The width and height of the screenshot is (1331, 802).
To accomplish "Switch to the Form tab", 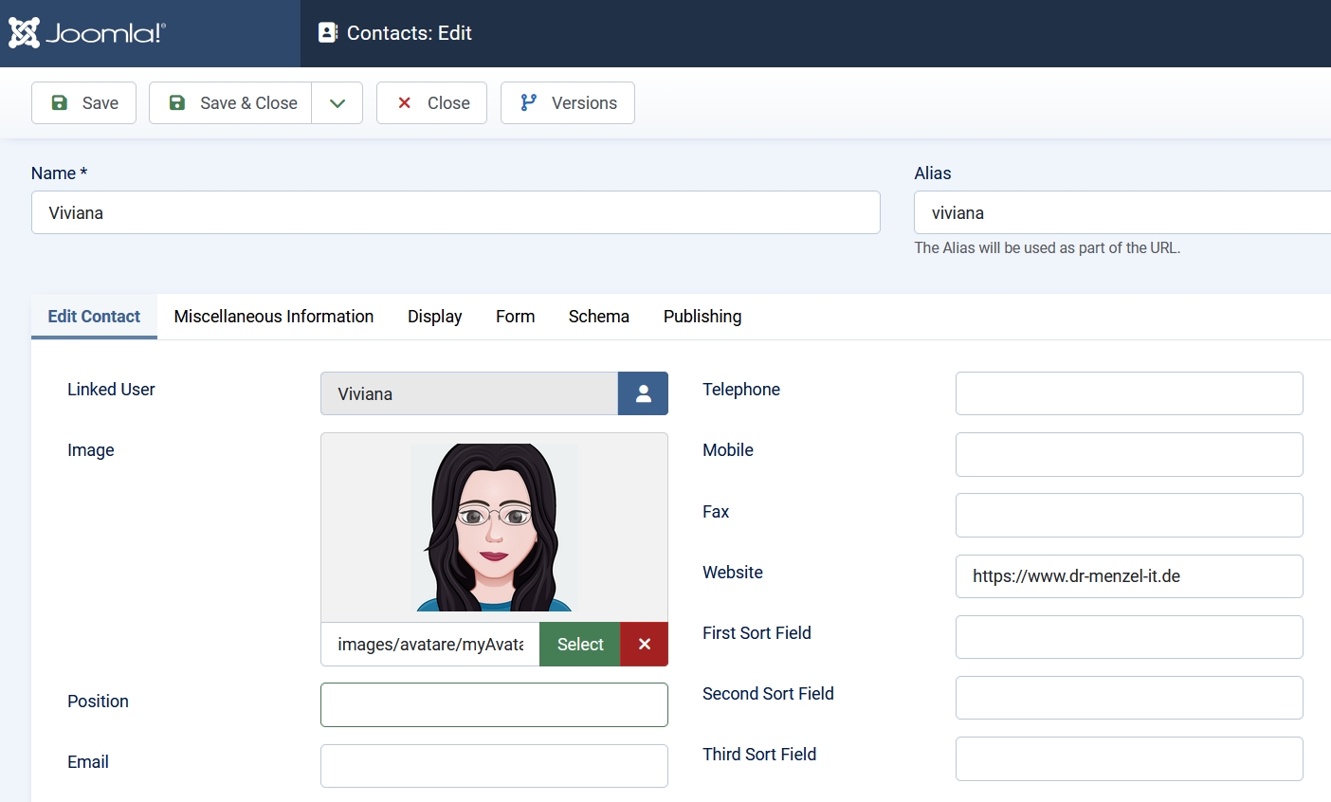I will (515, 316).
